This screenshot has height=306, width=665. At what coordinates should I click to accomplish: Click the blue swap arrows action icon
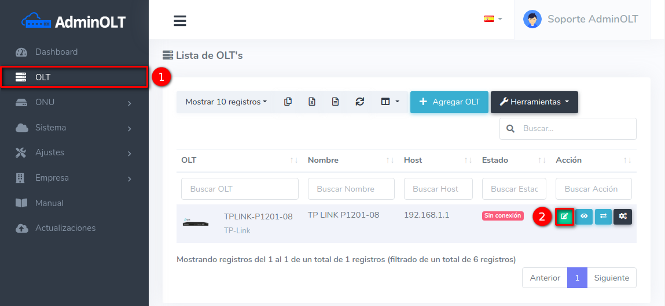(x=603, y=217)
